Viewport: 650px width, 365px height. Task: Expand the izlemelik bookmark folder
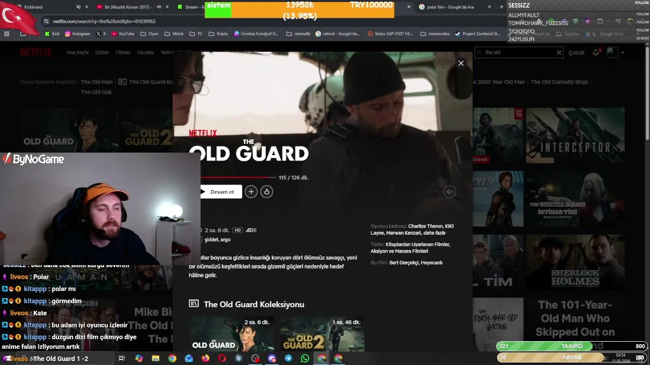click(298, 34)
